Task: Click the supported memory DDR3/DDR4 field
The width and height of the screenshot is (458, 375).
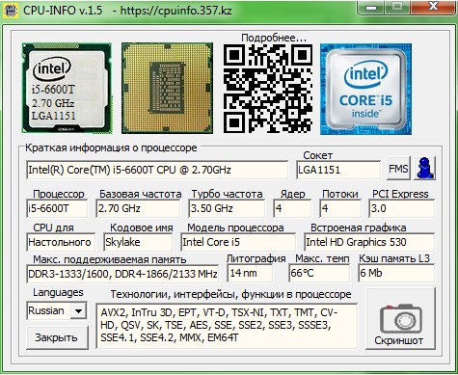Action: (x=122, y=274)
